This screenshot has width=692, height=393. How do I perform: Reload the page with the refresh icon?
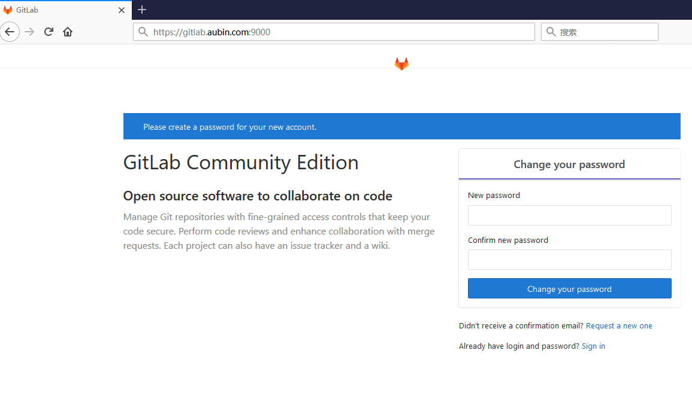(49, 32)
